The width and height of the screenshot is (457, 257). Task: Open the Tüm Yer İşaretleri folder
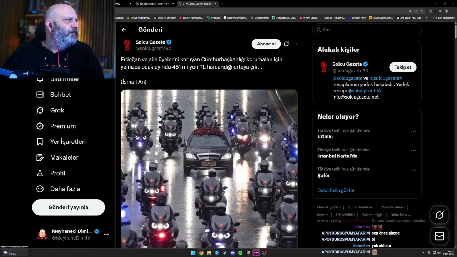[444, 17]
